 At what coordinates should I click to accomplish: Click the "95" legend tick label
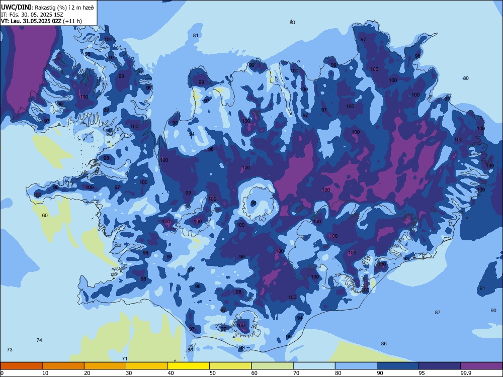pos(422,373)
